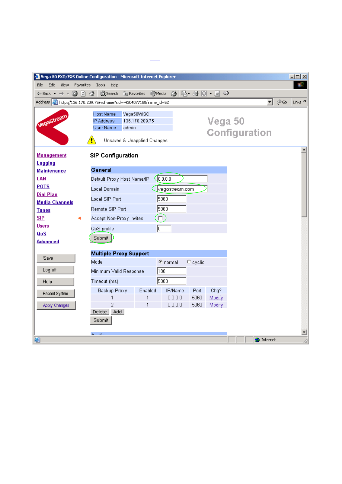Click the Add backup proxy button
This screenshot has height=484, width=342.
point(117,312)
